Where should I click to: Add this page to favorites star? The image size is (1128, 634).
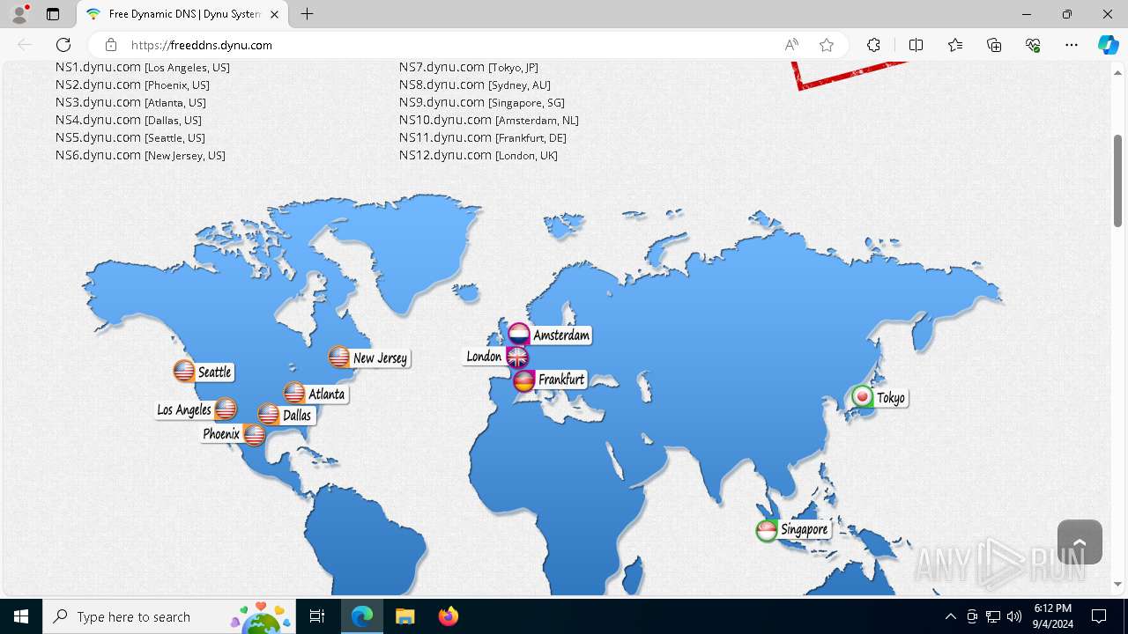pos(827,45)
